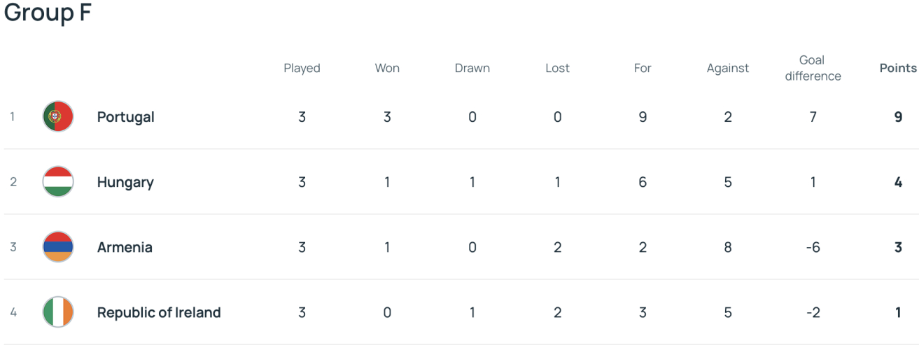Select the Republic of Ireland team name
The height and width of the screenshot is (350, 919).
pos(159,312)
